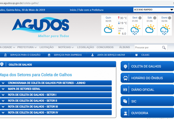Screen dimensions: 174x119
Task: Select the Licitação menu item
Action: point(47,47)
